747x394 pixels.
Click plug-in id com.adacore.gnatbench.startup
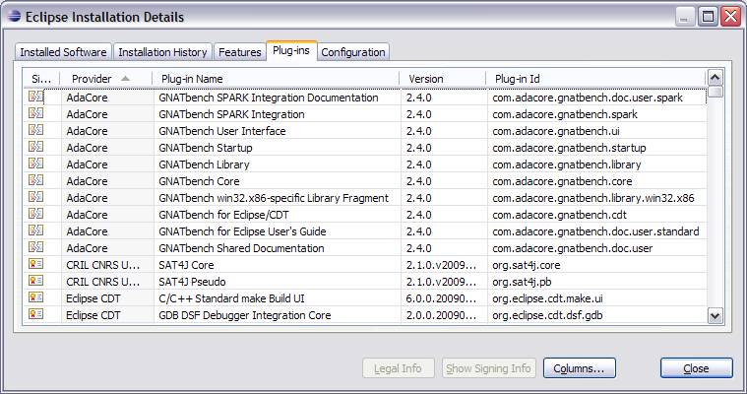569,148
